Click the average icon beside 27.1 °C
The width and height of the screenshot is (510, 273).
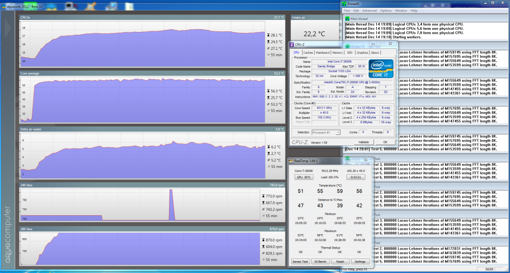[x=268, y=48]
